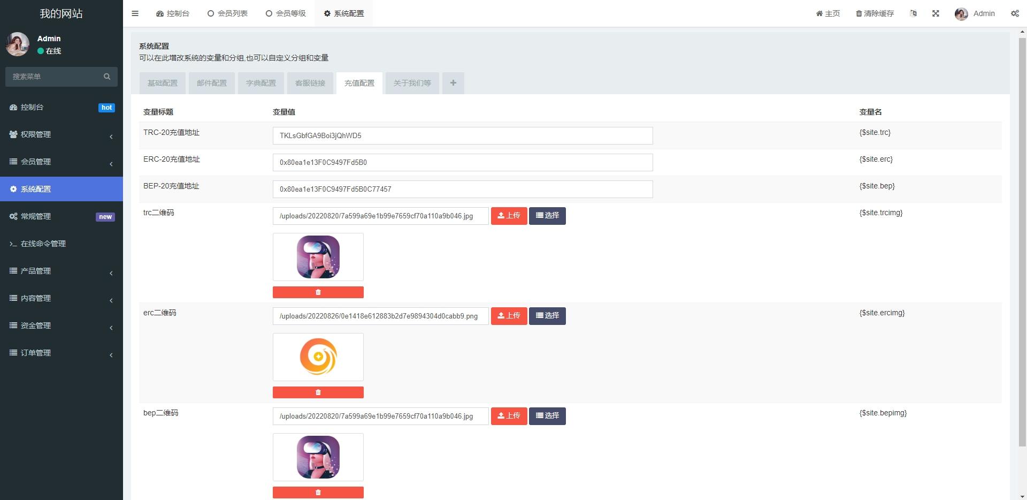
Task: Choose existing image for trc二维码 via 选择
Action: (547, 216)
